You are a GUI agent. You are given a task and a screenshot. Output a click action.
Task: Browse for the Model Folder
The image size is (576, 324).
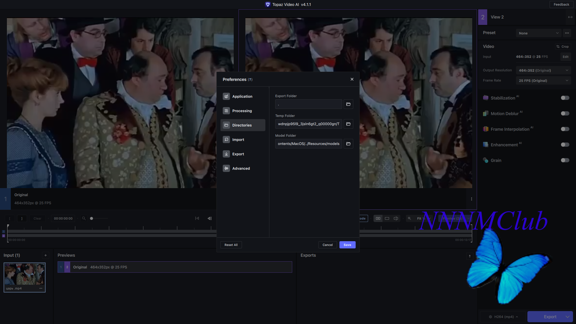(348, 144)
